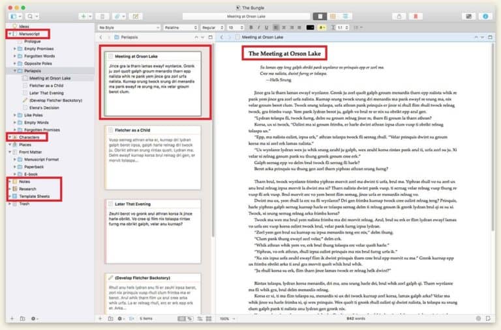Screen dimensions: 501x330
Task: Click the add item plus in binder footer
Action: [12, 318]
